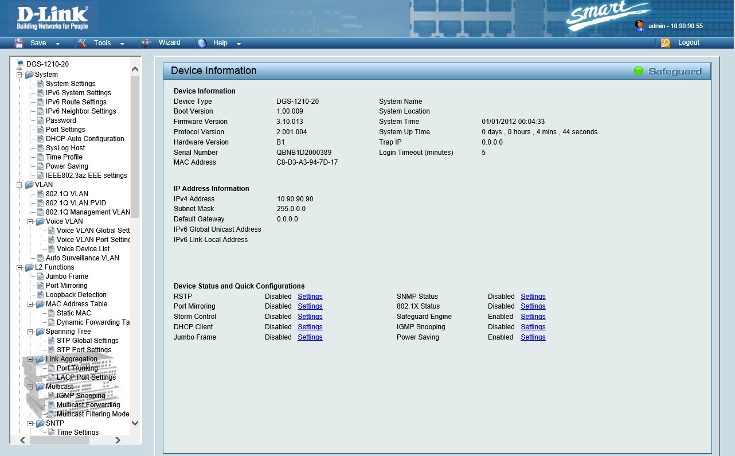Screen dimensions: 735x456
Task: Click the Wizard wand icon
Action: click(x=147, y=43)
